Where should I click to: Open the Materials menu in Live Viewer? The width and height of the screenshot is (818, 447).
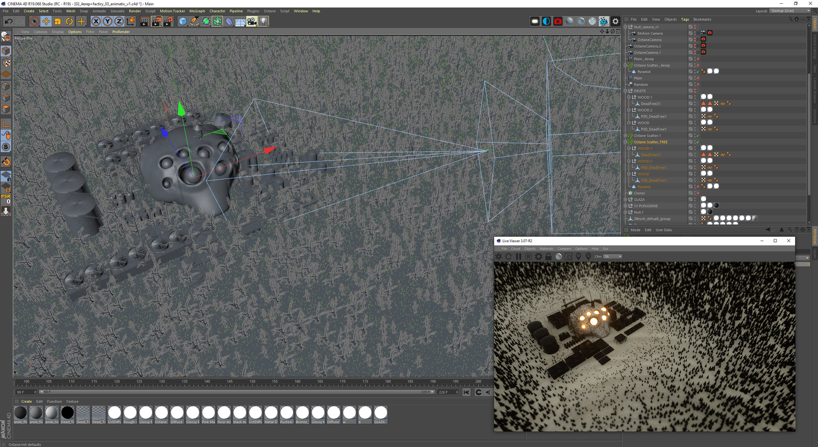546,249
